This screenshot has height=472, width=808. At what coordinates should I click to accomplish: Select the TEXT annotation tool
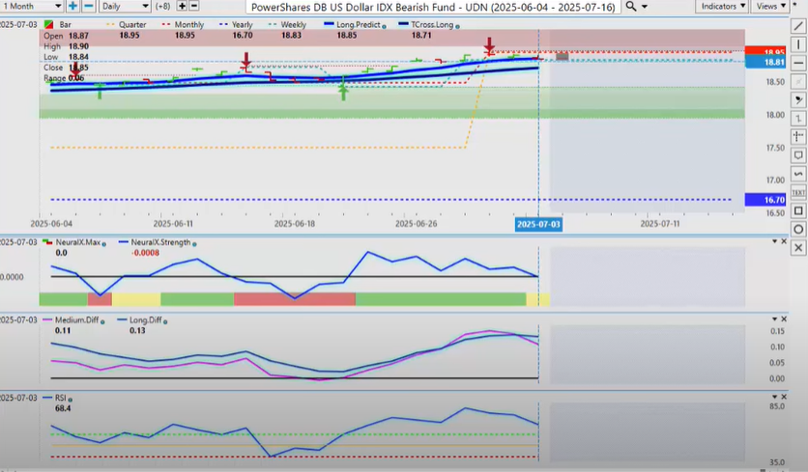pos(798,192)
